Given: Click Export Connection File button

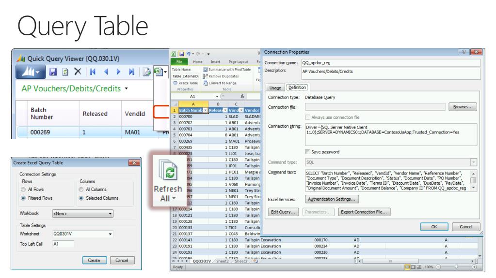Looking at the screenshot, I should [x=364, y=212].
